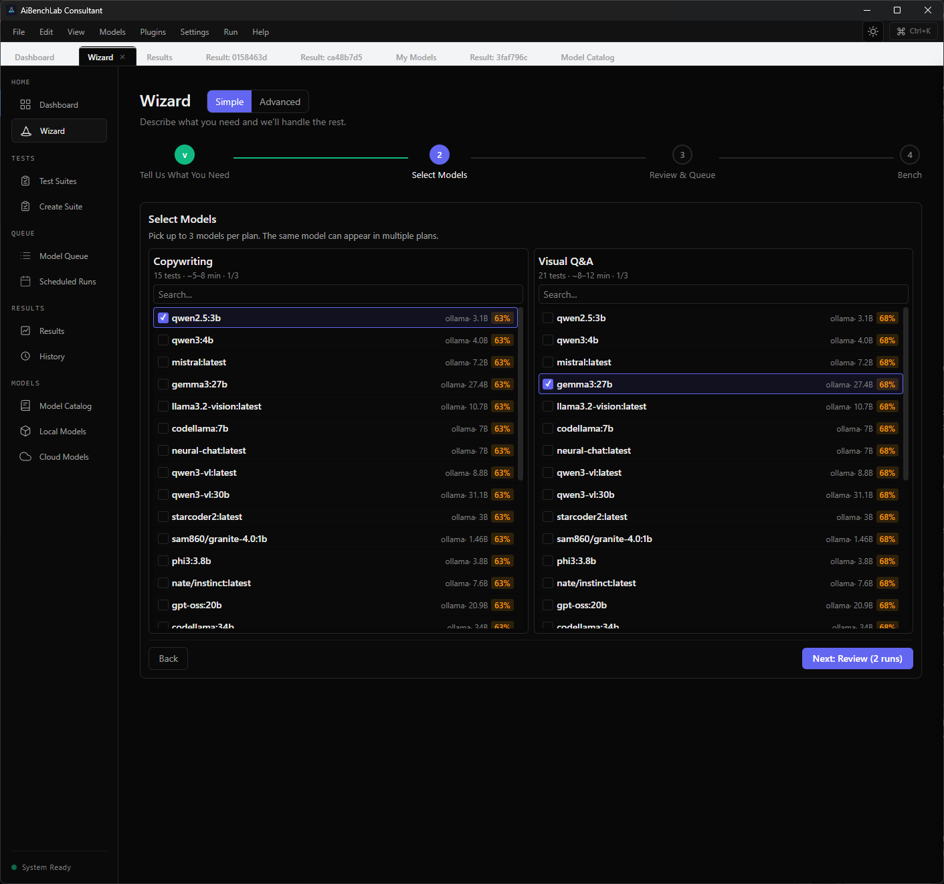Open the Plugins menu
Screen dimensions: 944x884
(153, 32)
